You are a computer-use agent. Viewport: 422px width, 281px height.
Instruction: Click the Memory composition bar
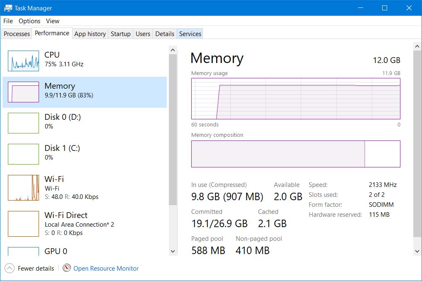point(296,154)
